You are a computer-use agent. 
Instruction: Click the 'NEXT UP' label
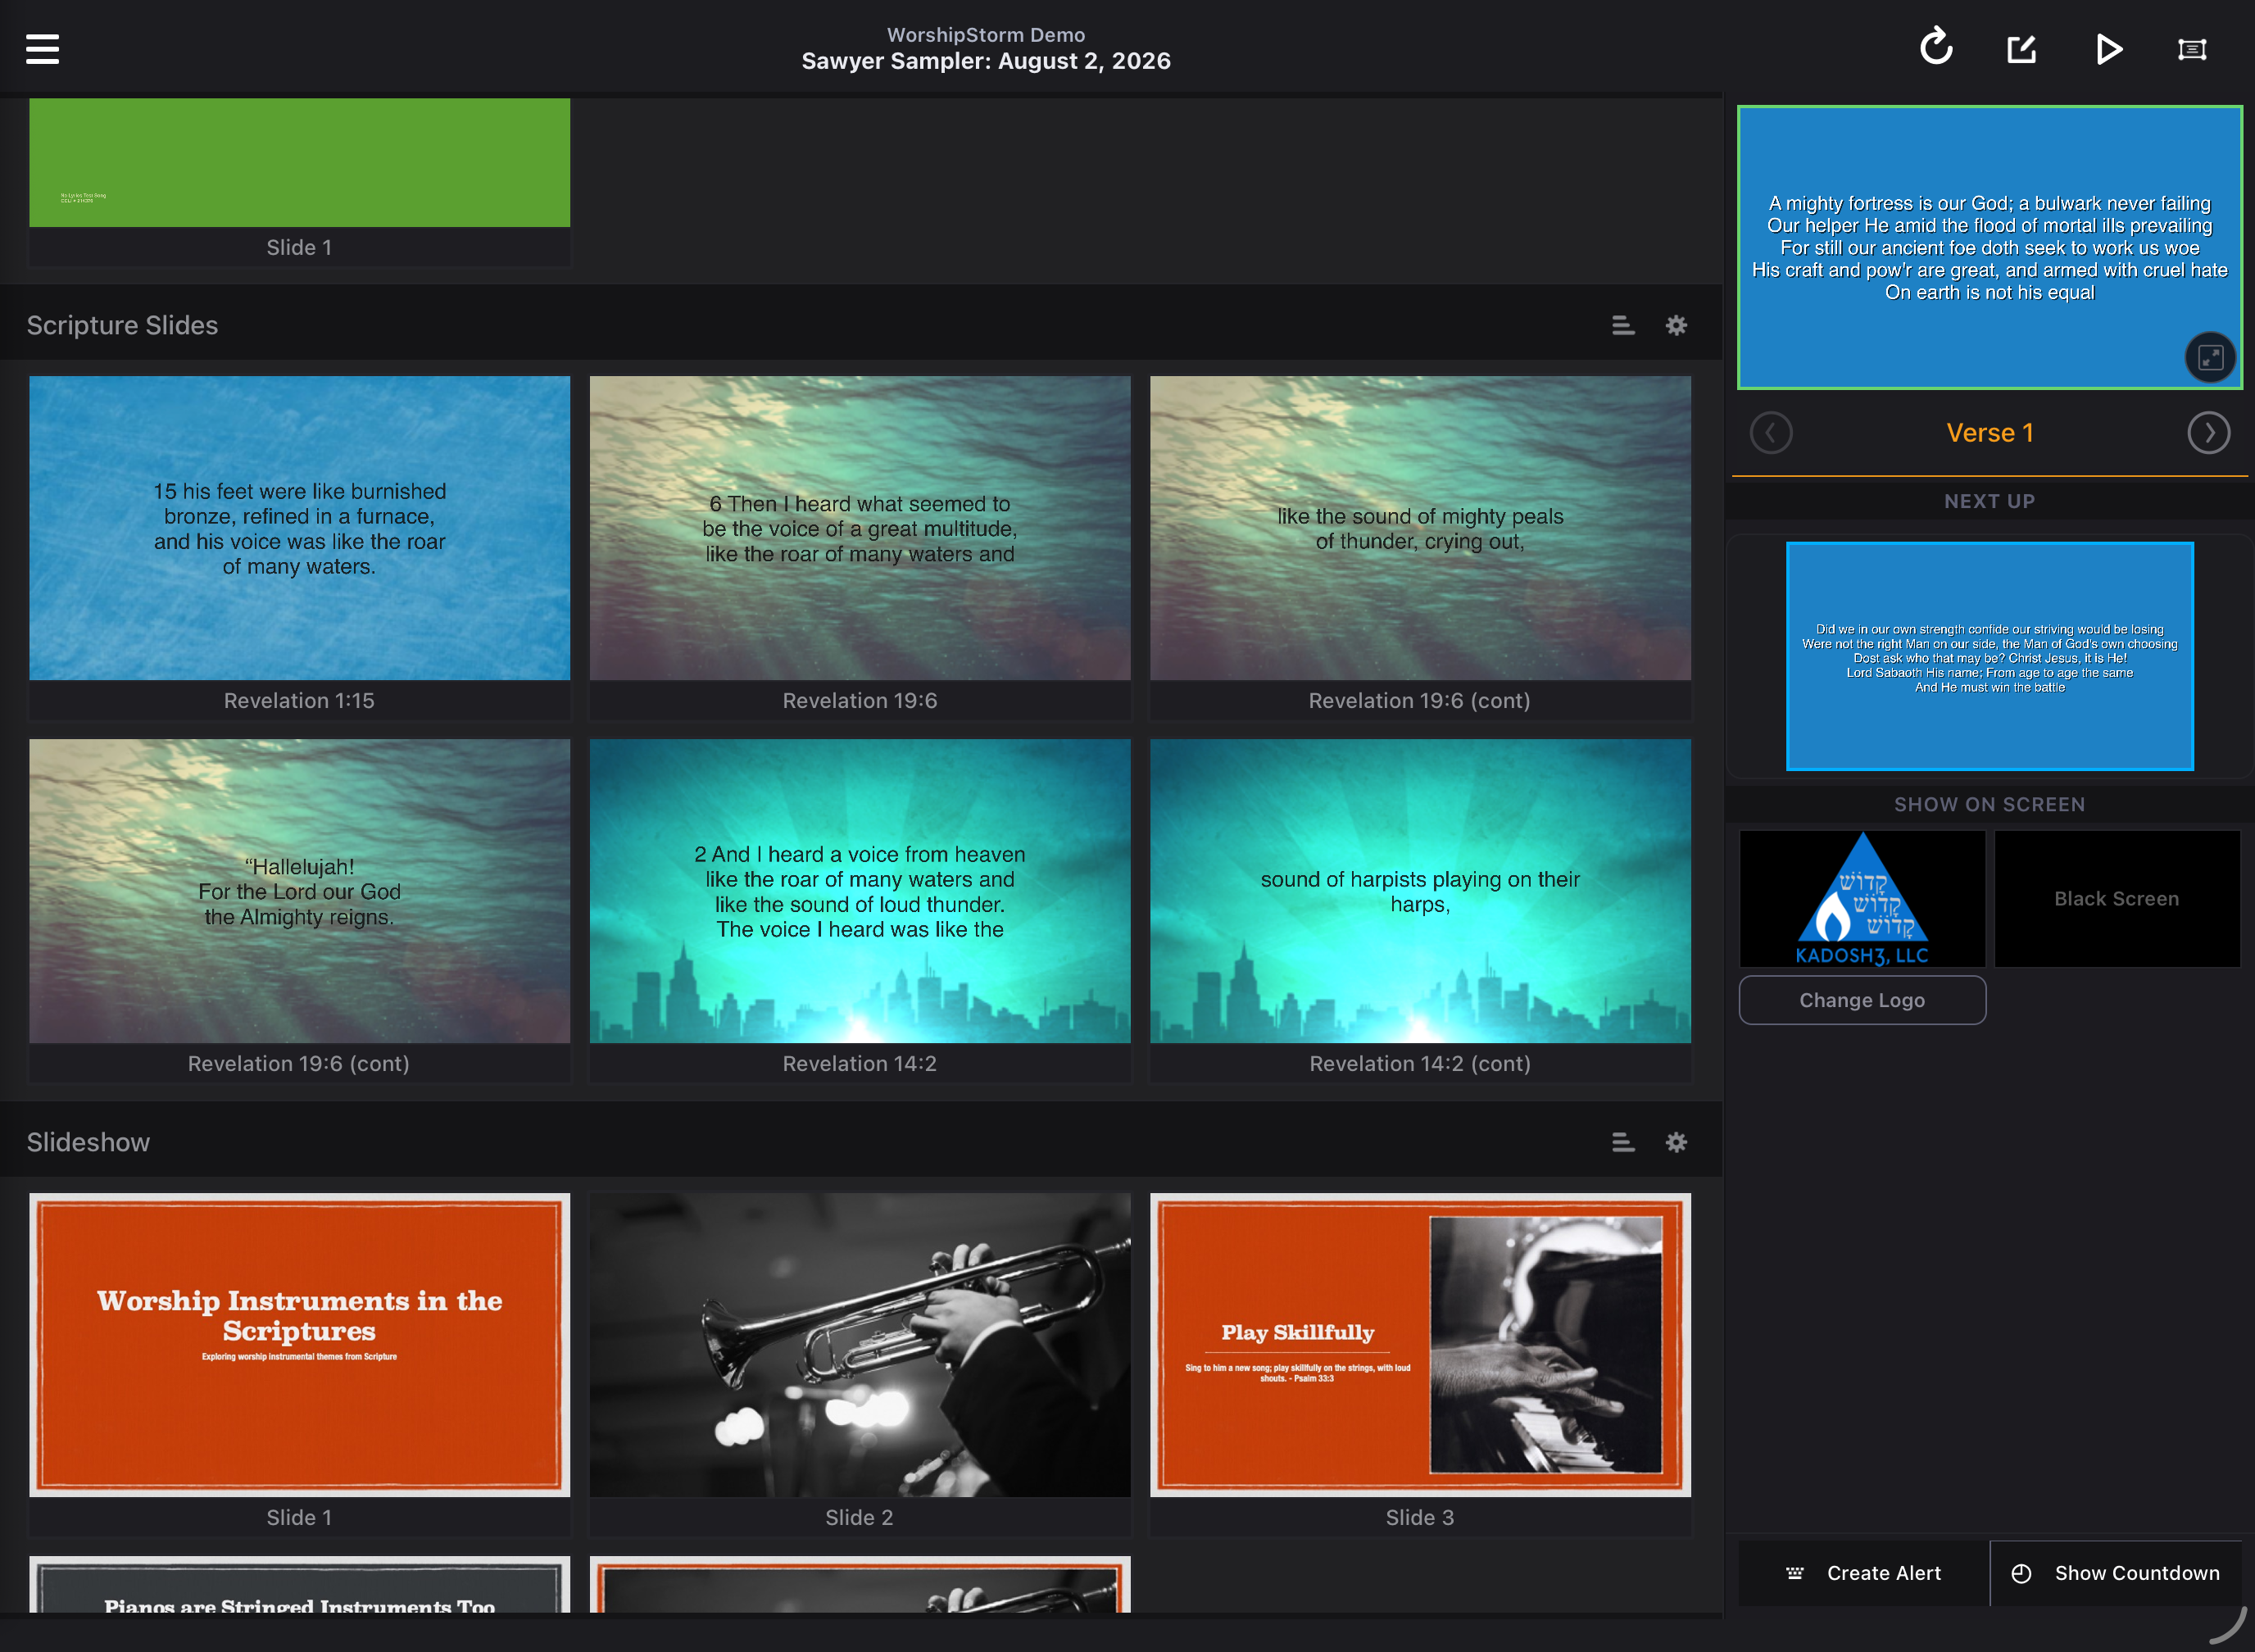pos(1989,501)
